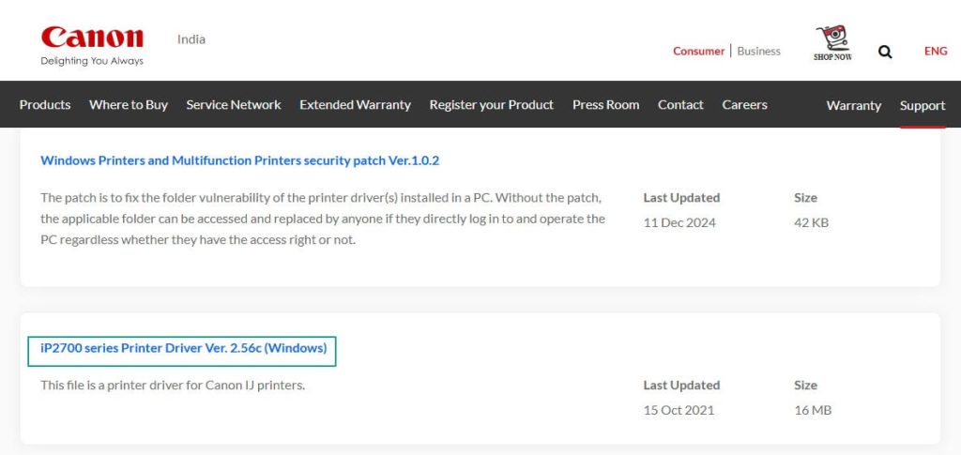Click the India region label
The height and width of the screenshot is (455, 961).
(191, 39)
